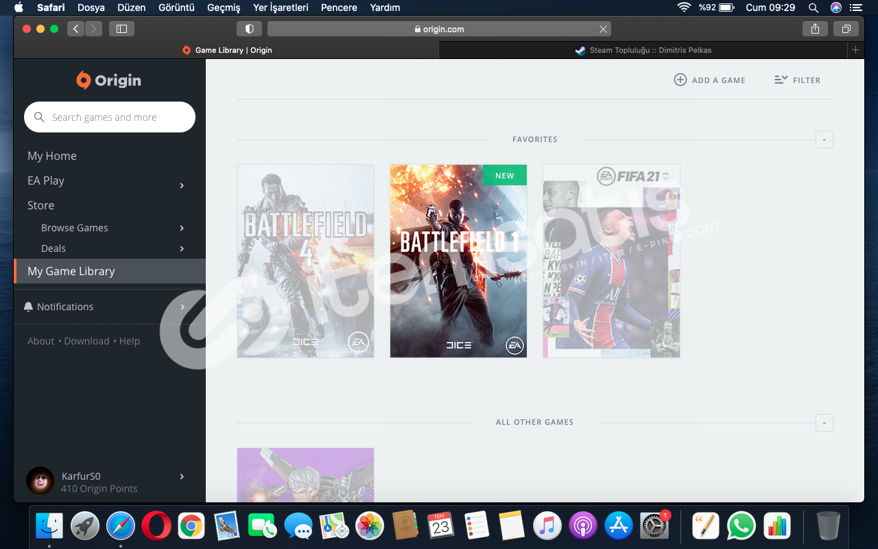Click the Origin logo in sidebar
This screenshot has height=549, width=878.
click(x=108, y=80)
